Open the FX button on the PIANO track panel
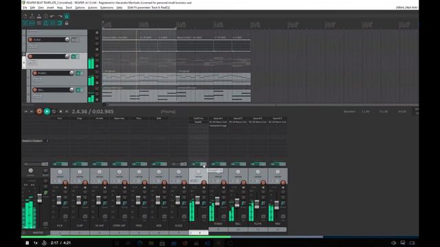 [78, 73]
